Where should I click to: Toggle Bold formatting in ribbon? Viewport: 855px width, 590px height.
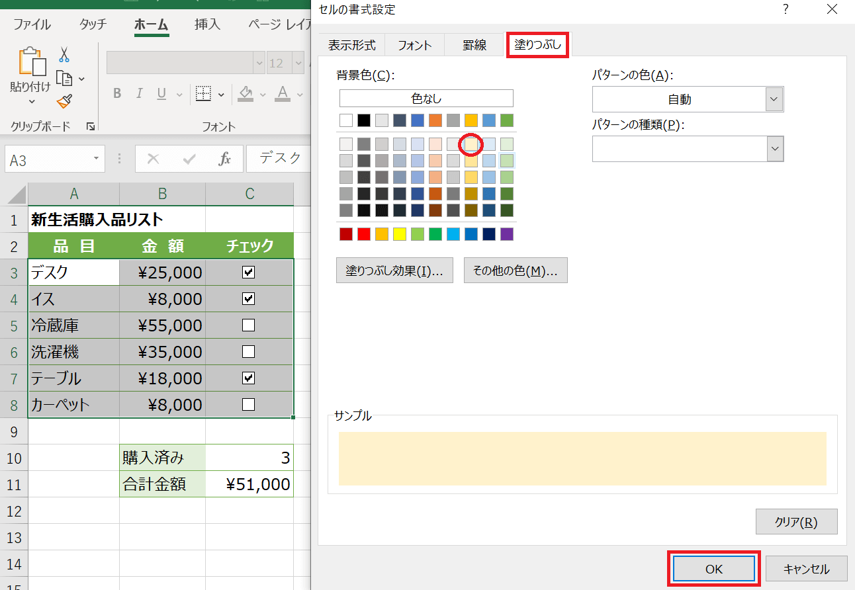point(117,93)
